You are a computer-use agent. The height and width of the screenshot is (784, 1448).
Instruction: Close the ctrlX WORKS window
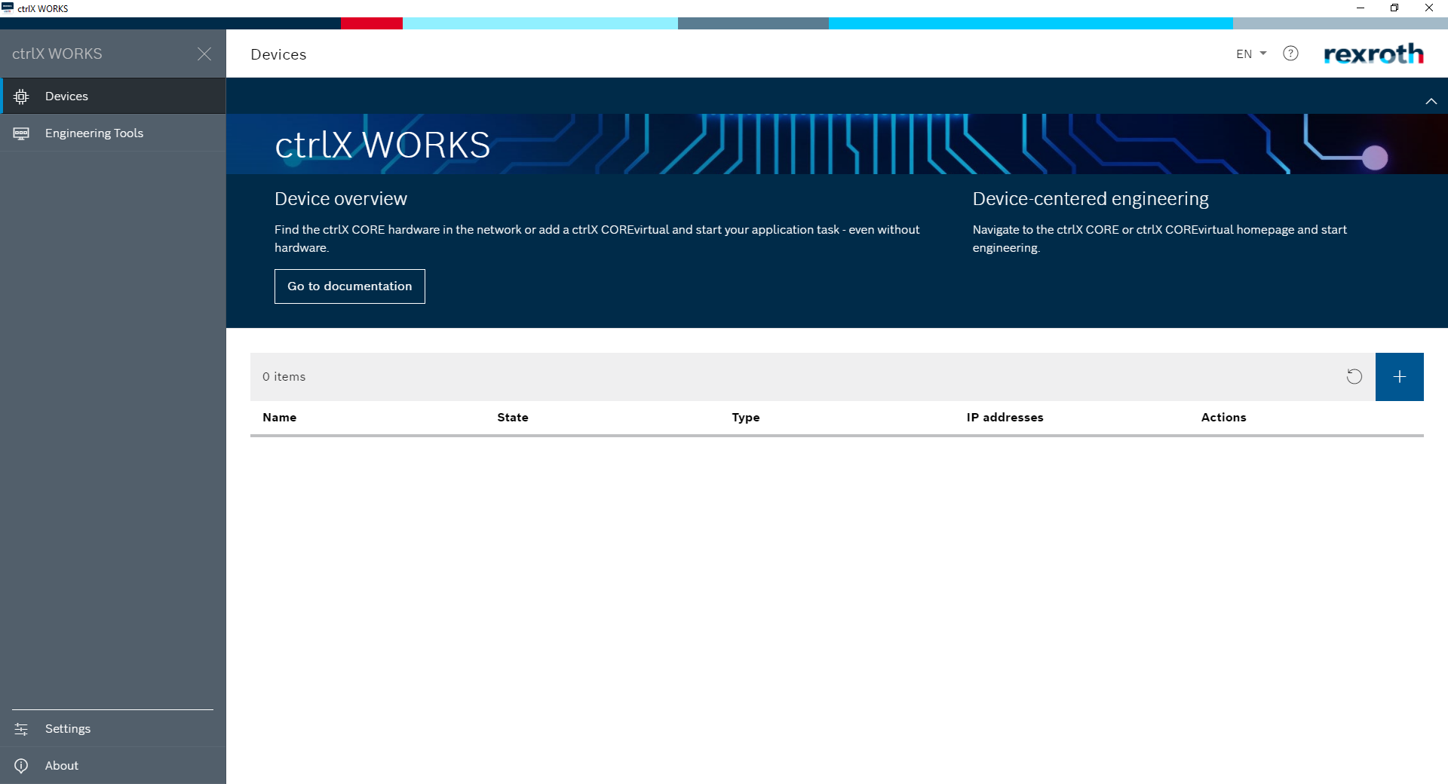[x=1429, y=8]
